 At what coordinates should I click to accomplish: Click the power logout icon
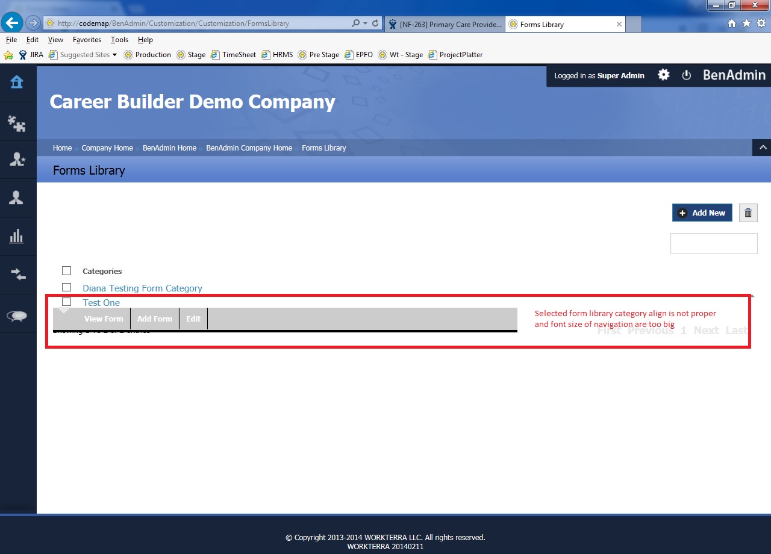pos(686,75)
